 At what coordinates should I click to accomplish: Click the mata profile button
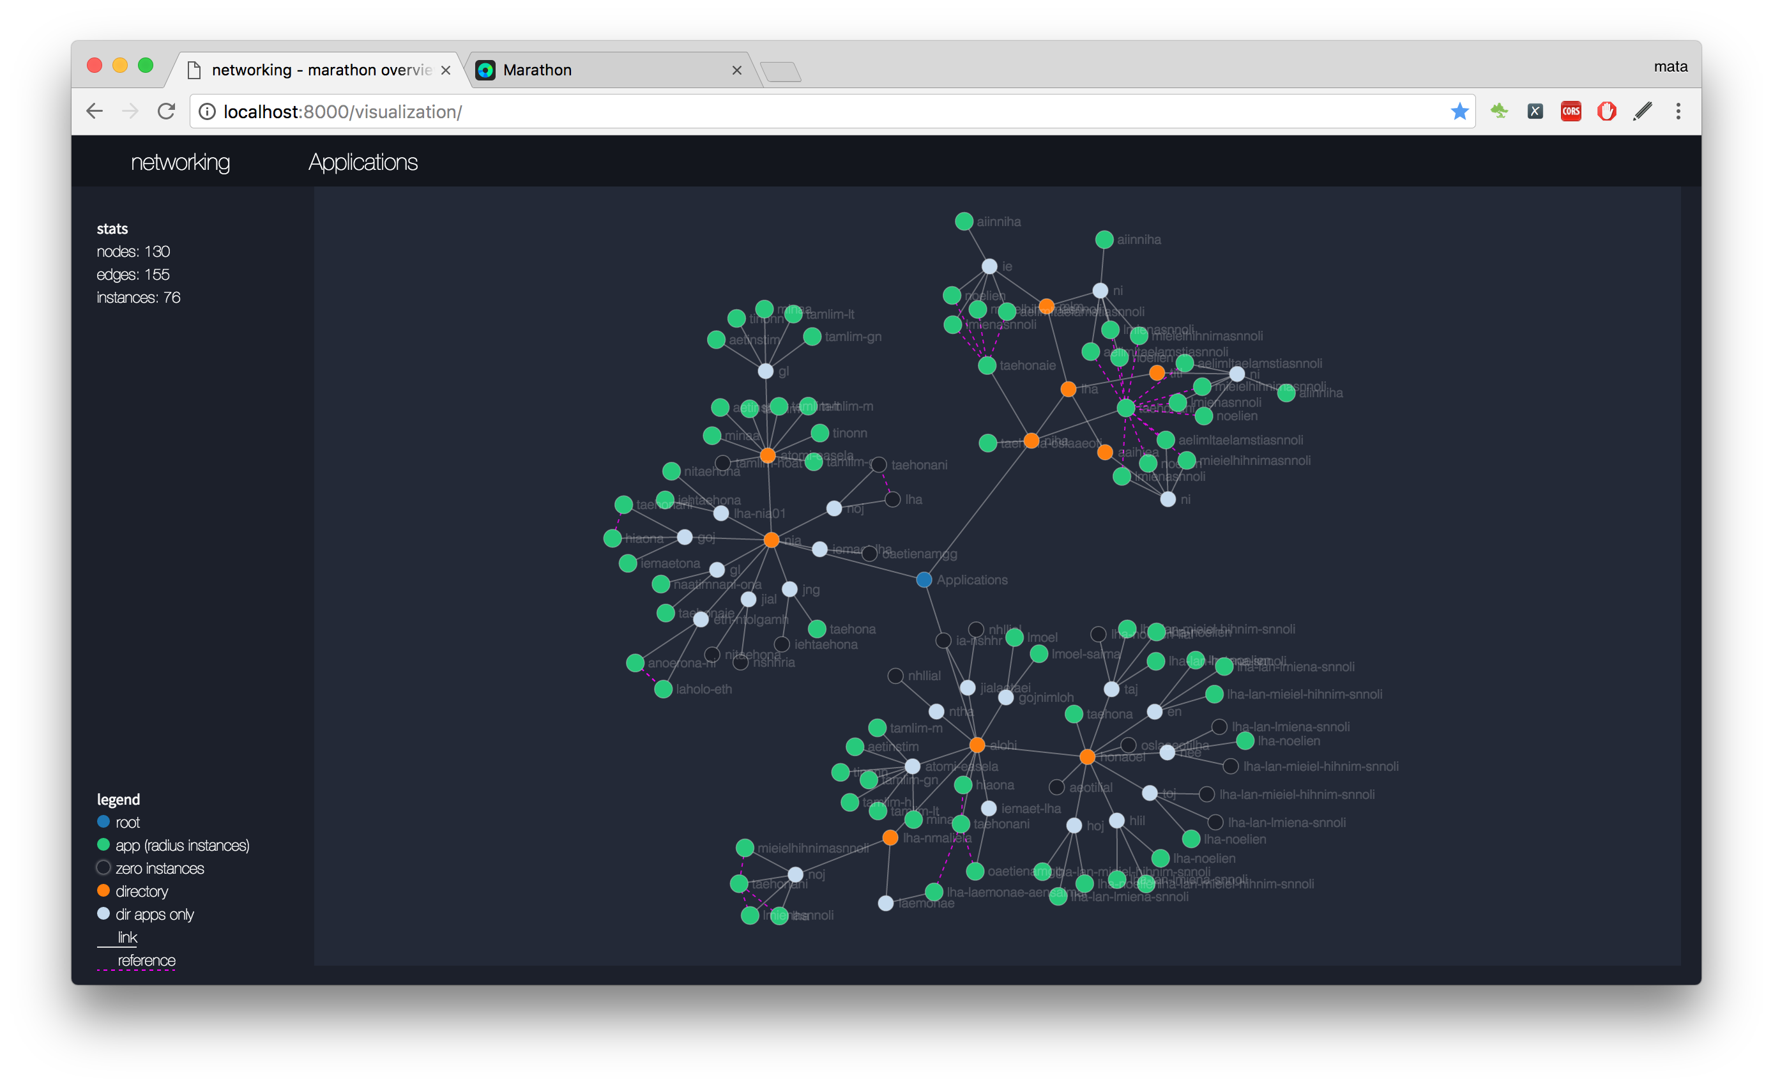tap(1670, 66)
